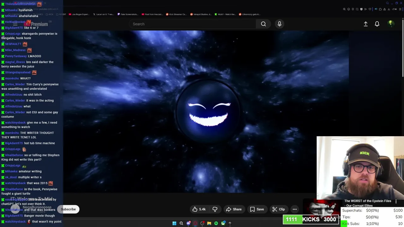Open Xbox app from the taskbar
404x227 pixels.
click(x=223, y=223)
